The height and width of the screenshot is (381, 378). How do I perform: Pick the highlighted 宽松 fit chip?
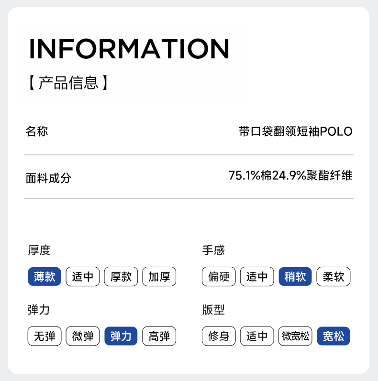pyautogui.click(x=334, y=336)
